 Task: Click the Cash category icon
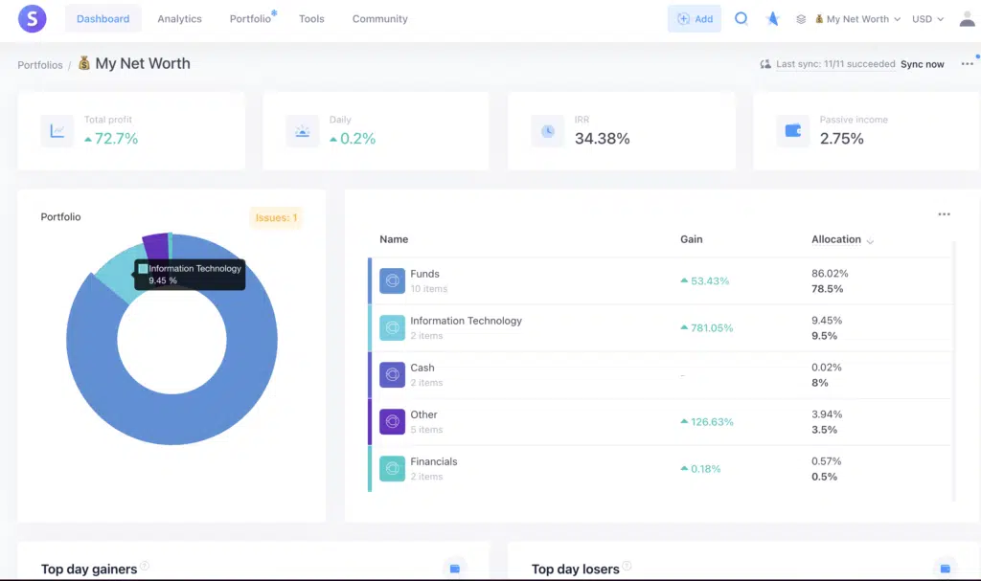click(x=392, y=374)
